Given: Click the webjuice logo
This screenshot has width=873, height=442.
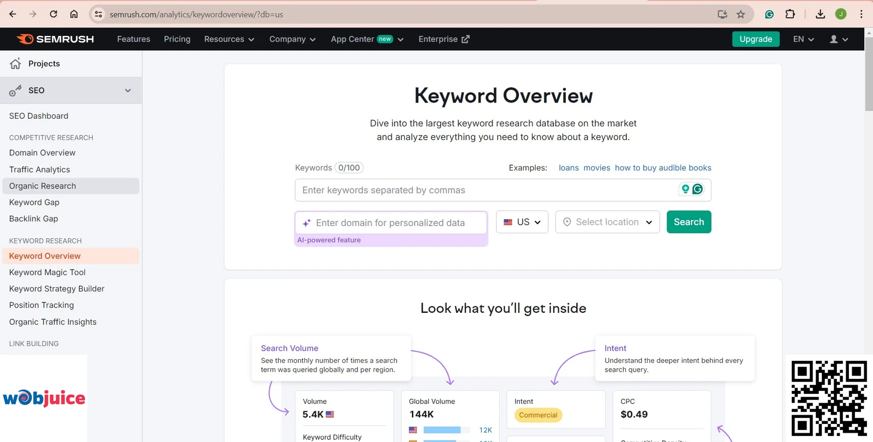Looking at the screenshot, I should click(x=44, y=398).
